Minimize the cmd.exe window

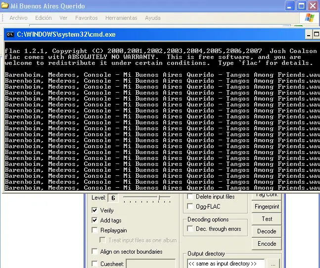308,35
